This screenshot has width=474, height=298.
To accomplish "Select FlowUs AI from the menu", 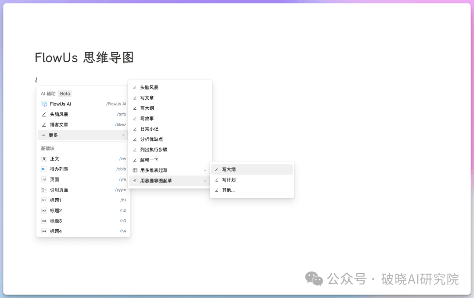I will click(83, 104).
